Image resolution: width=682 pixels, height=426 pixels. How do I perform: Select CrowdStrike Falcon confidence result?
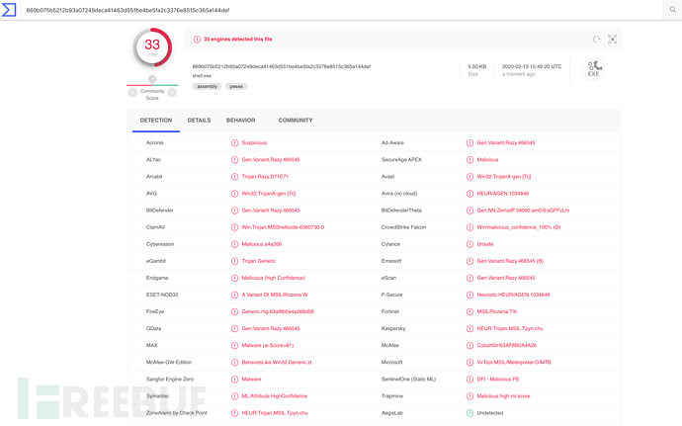pyautogui.click(x=519, y=227)
